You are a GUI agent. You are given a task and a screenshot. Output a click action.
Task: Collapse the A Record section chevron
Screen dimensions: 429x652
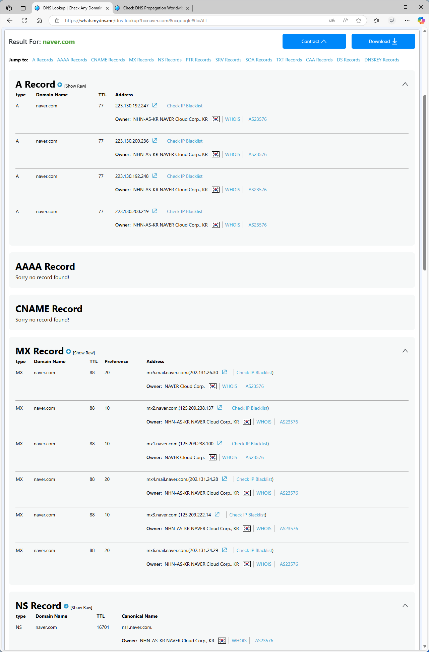(x=405, y=84)
